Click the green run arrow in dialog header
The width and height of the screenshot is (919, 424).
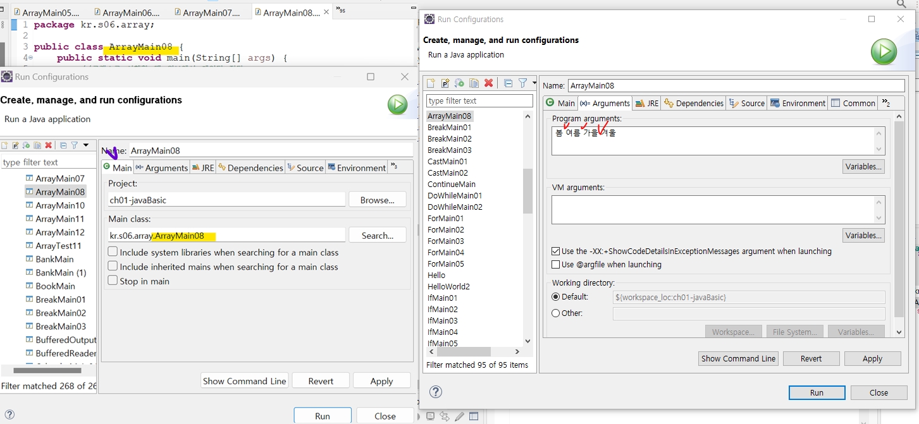[x=884, y=52]
